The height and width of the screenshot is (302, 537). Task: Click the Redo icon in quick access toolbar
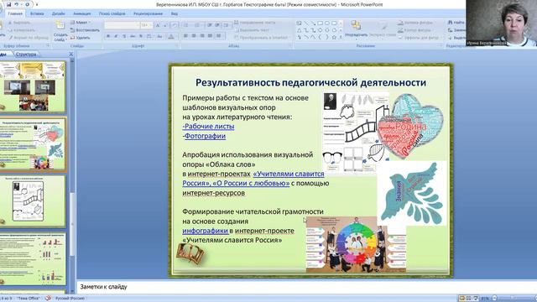coord(27,4)
